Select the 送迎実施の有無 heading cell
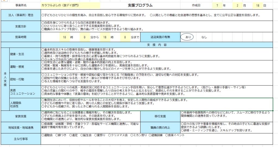The width and height of the screenshot is (278, 147). 160,37
